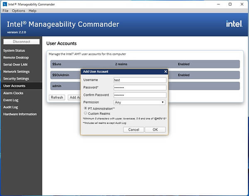This screenshot has height=196, width=249.
Task: Select Custom Realms radio button
Action: pyautogui.click(x=85, y=113)
